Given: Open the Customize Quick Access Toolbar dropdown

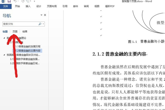Looking at the screenshot, I should pyautogui.click(x=34, y=1).
